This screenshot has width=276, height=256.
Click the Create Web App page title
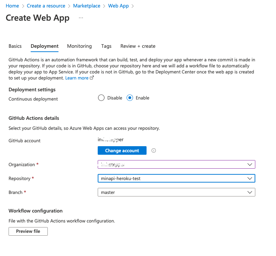(x=37, y=18)
